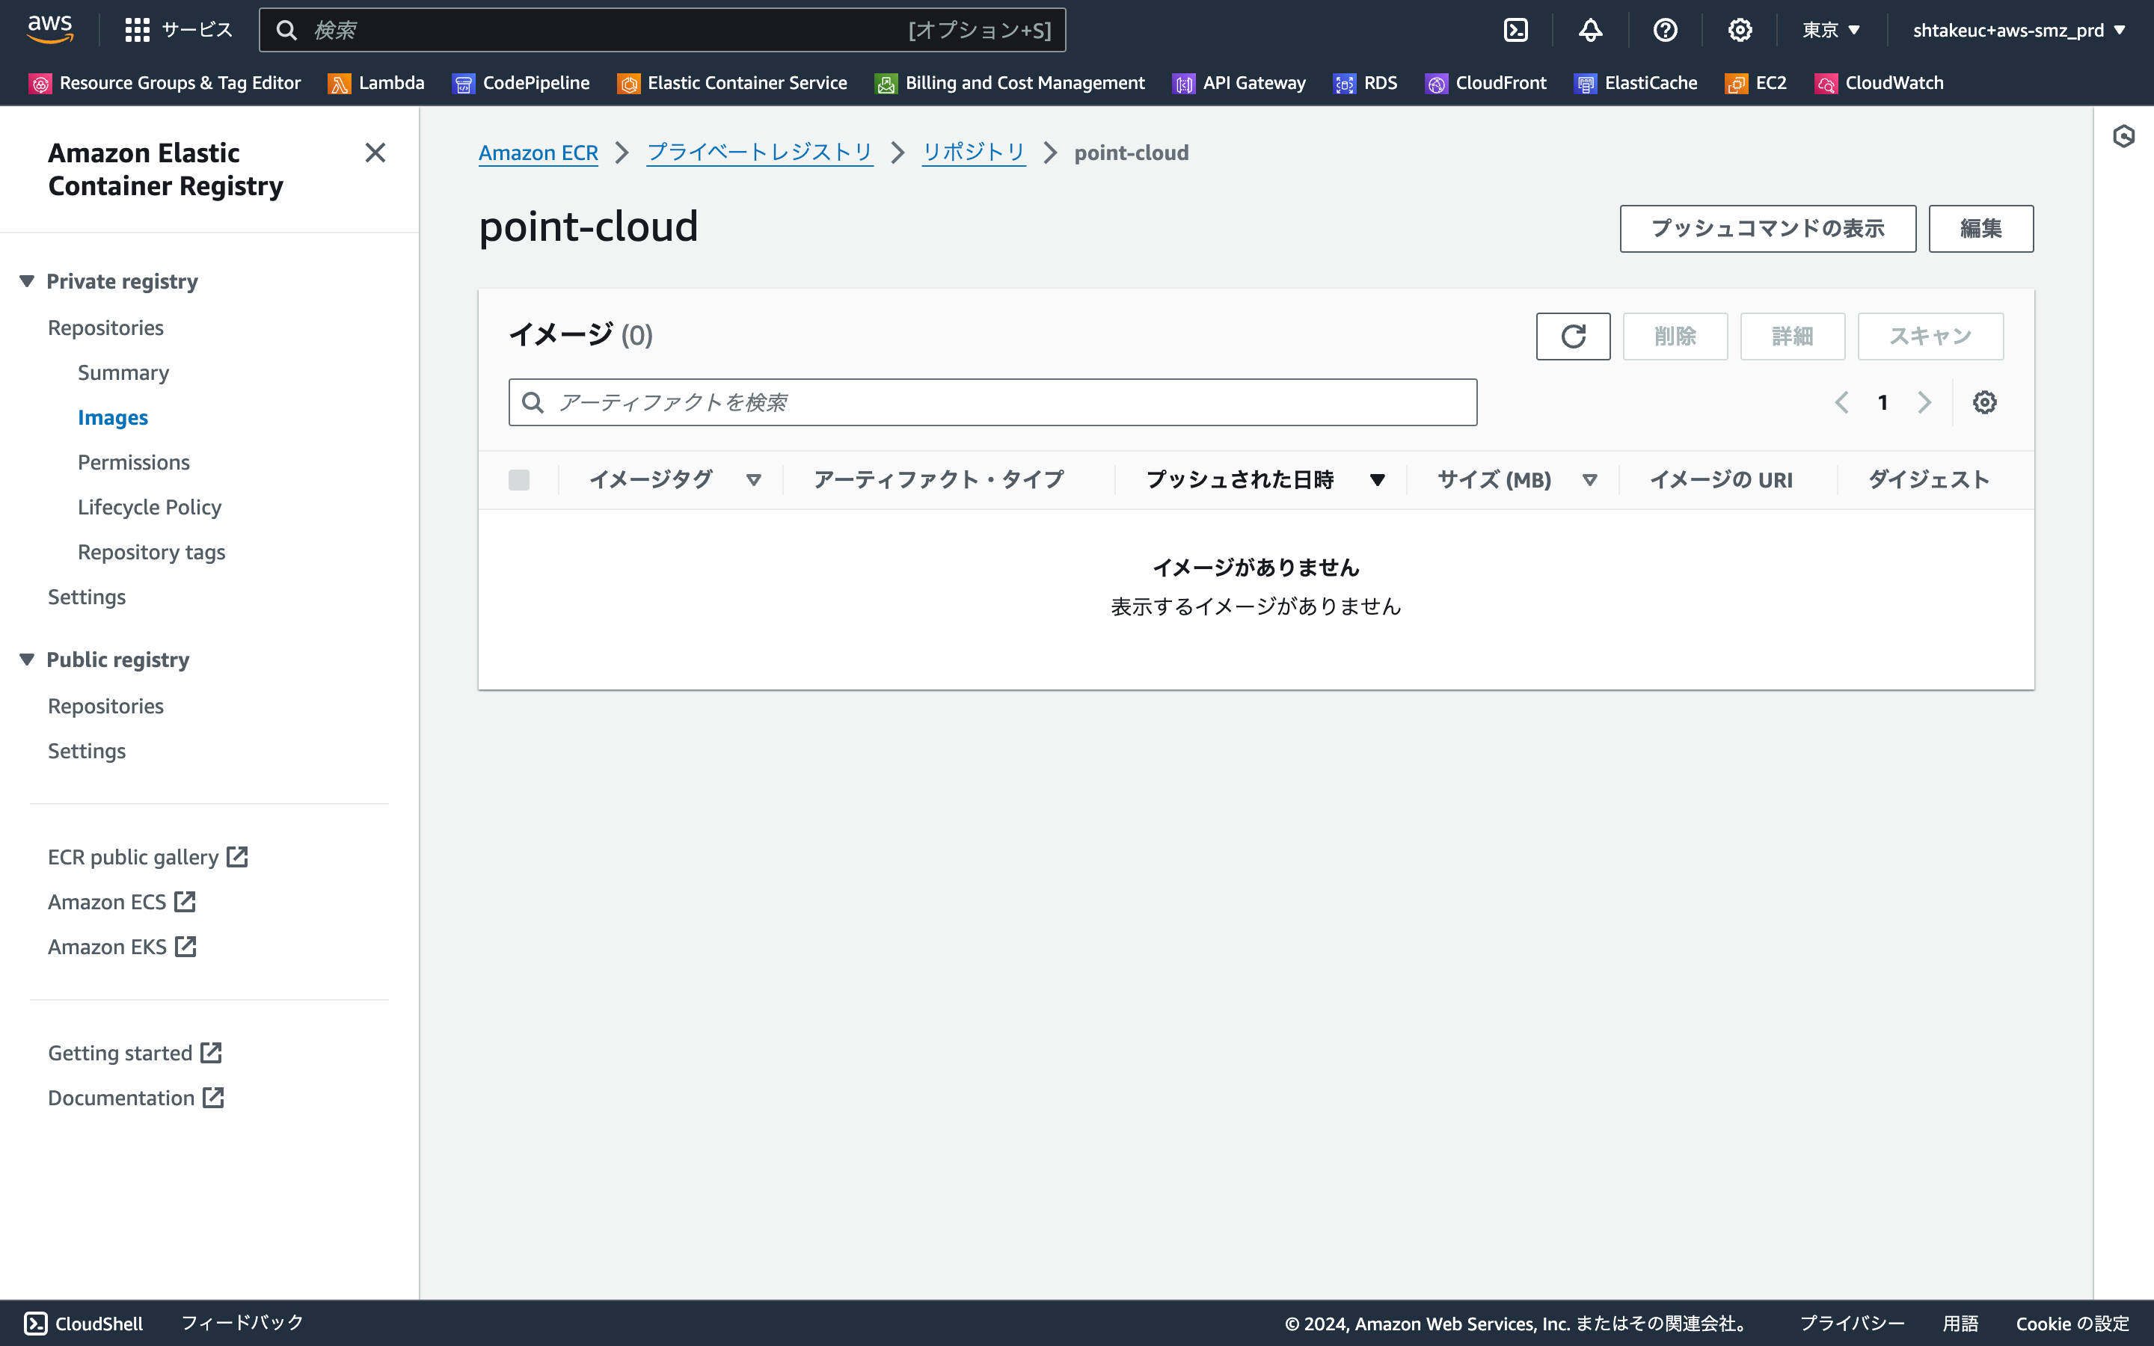The width and height of the screenshot is (2154, 1346).
Task: Open Amazon ECS external link
Action: 122,902
